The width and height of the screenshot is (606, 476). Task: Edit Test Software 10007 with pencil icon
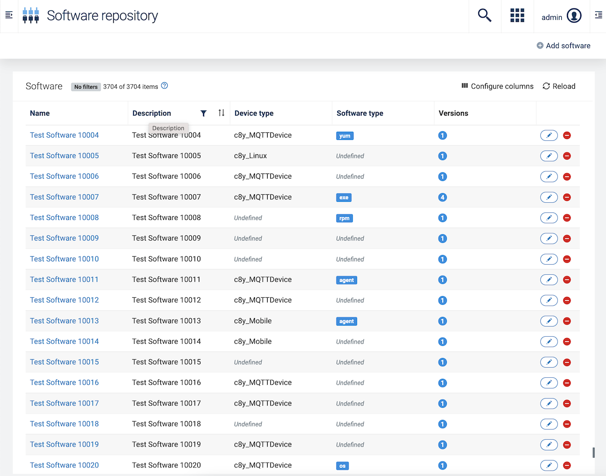click(549, 197)
